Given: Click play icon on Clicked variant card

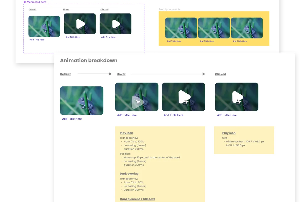Looking at the screenshot, I should point(116,24).
